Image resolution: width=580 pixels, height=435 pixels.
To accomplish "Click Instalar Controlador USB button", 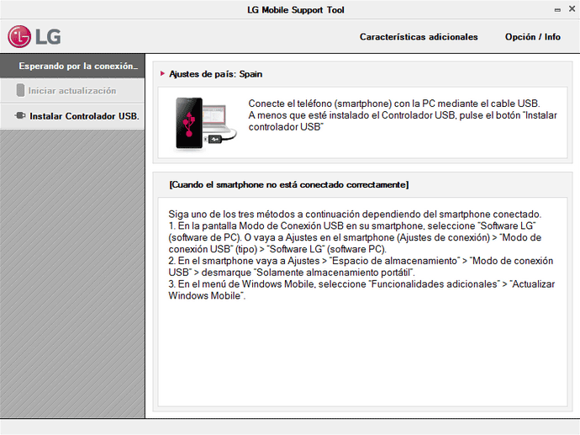I will point(72,116).
